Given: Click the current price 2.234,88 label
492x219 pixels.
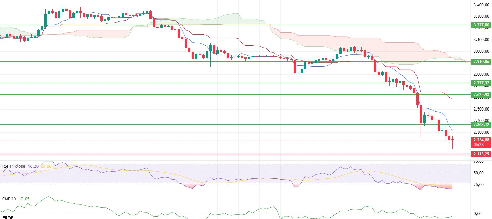Looking at the screenshot, I should coord(481,140).
